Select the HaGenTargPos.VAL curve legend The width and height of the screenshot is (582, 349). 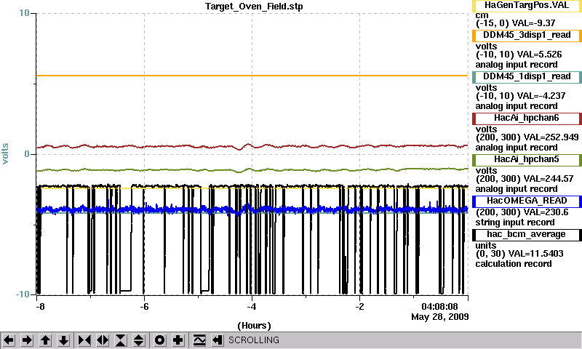point(527,5)
